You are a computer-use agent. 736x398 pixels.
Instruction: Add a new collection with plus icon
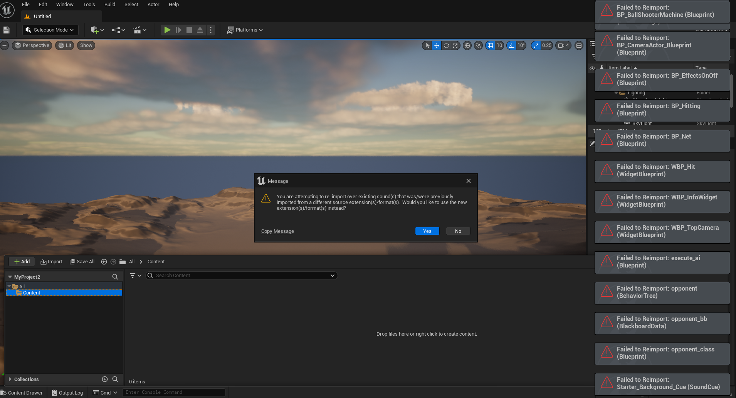coord(105,379)
